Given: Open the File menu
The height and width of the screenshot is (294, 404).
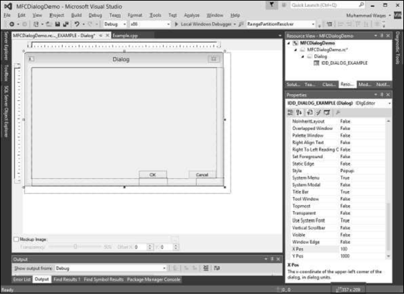Looking at the screenshot, I should pos(7,15).
